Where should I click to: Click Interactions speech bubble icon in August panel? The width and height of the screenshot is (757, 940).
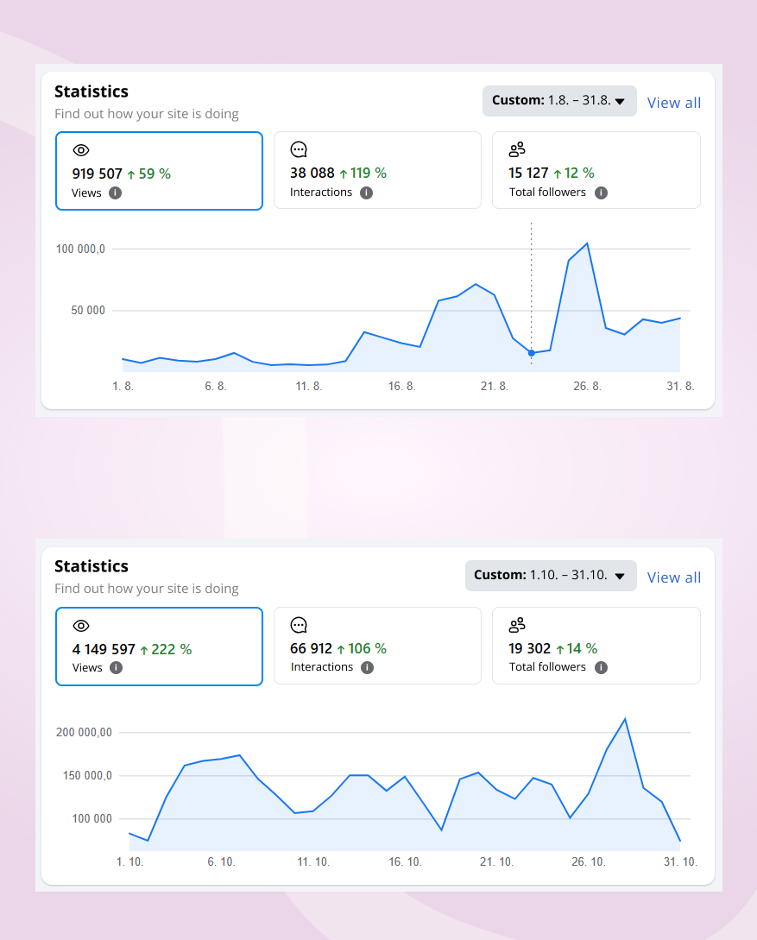[299, 149]
